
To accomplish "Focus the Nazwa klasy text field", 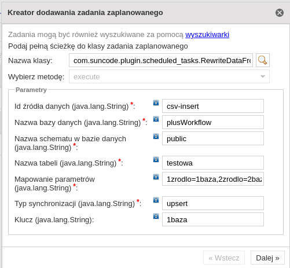I will pyautogui.click(x=161, y=60).
